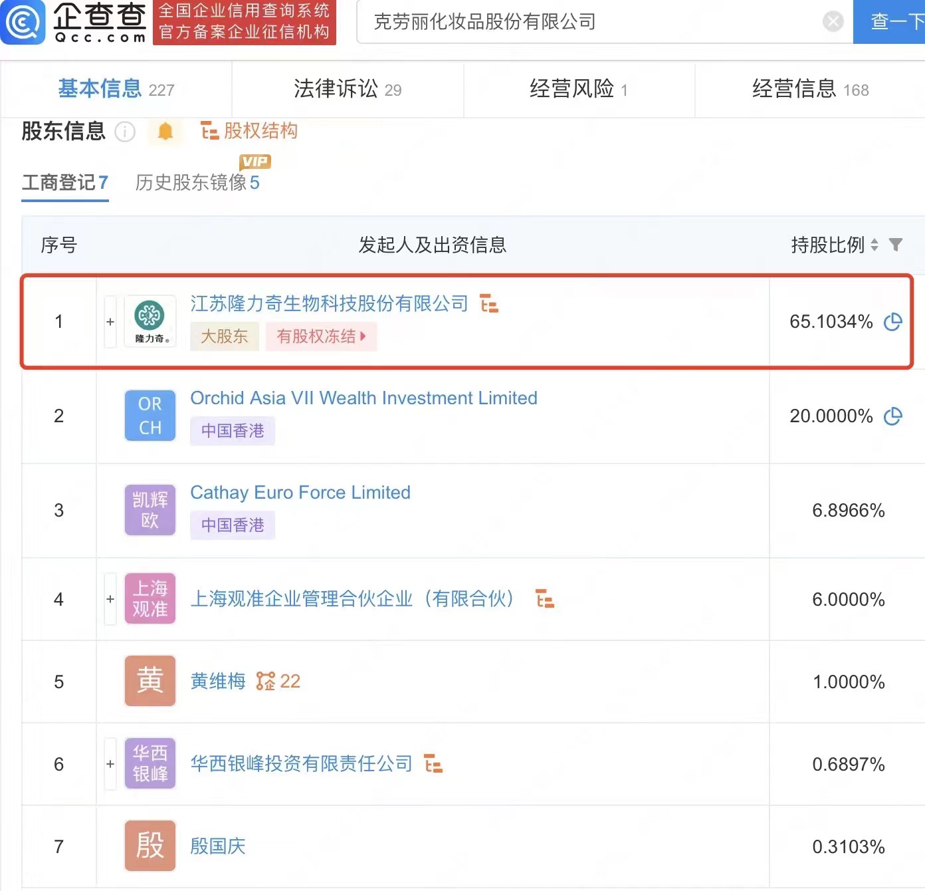This screenshot has height=891, width=925.
Task: Open Cathay Euro Force Limited link
Action: [x=300, y=493]
